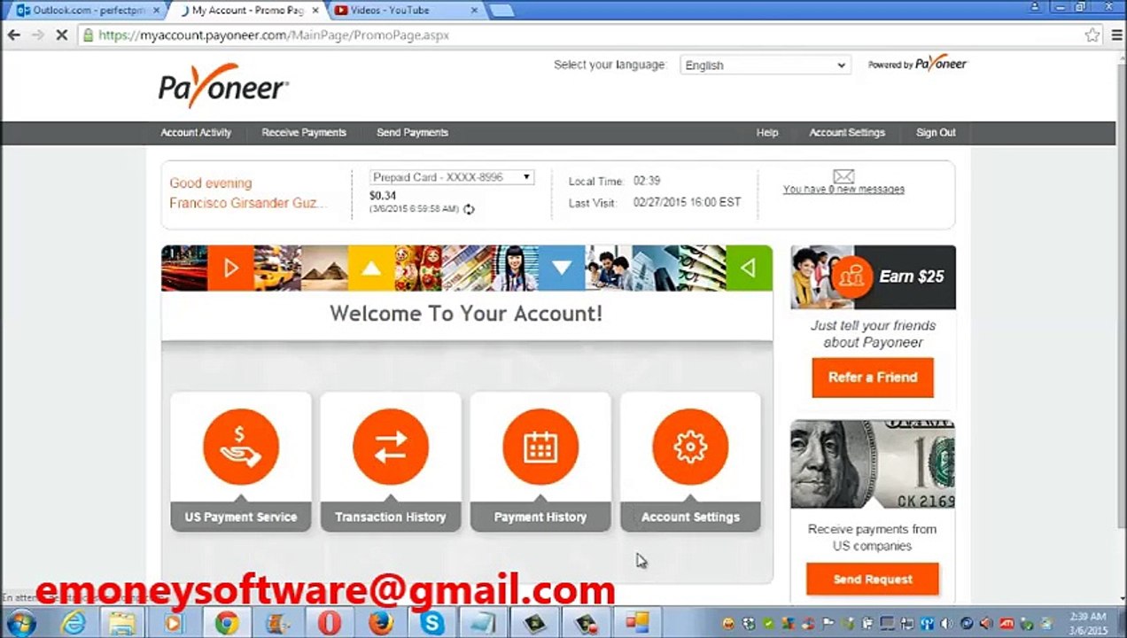Open the language selection dropdown
Viewport: 1127px width, 638px height.
click(x=765, y=65)
